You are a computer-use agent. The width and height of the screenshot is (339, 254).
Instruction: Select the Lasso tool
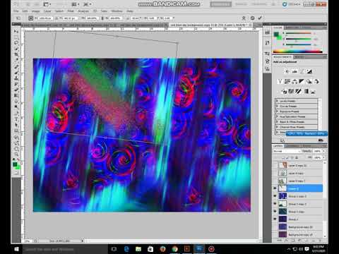click(x=16, y=42)
